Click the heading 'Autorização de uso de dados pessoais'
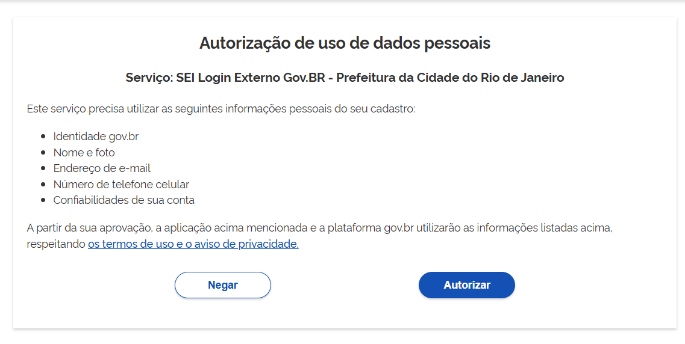Image resolution: width=685 pixels, height=344 pixels. point(345,43)
